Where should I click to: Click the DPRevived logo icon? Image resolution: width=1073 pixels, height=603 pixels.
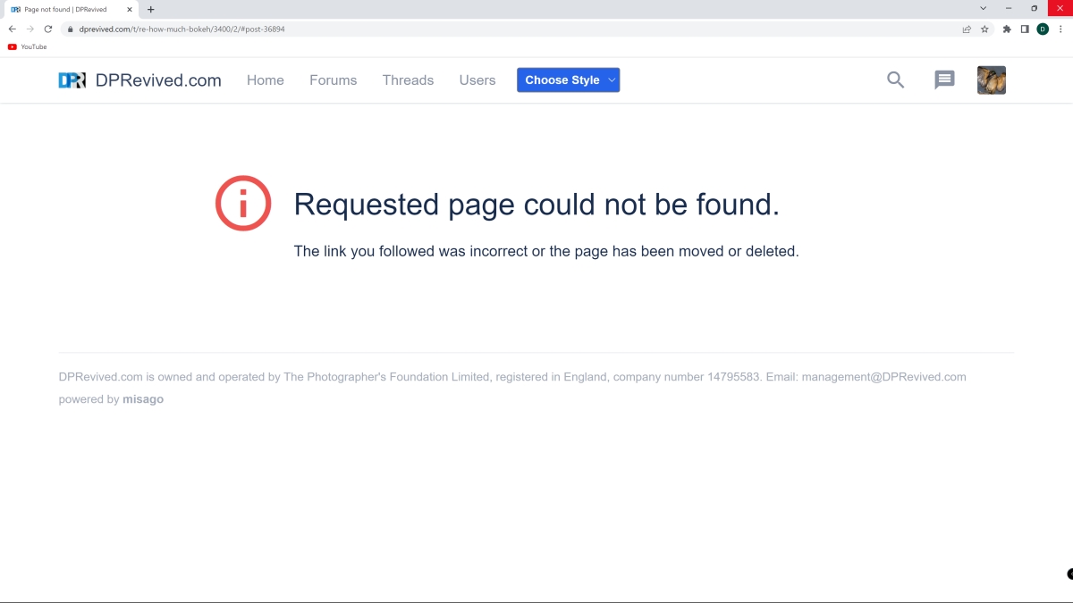click(x=72, y=80)
